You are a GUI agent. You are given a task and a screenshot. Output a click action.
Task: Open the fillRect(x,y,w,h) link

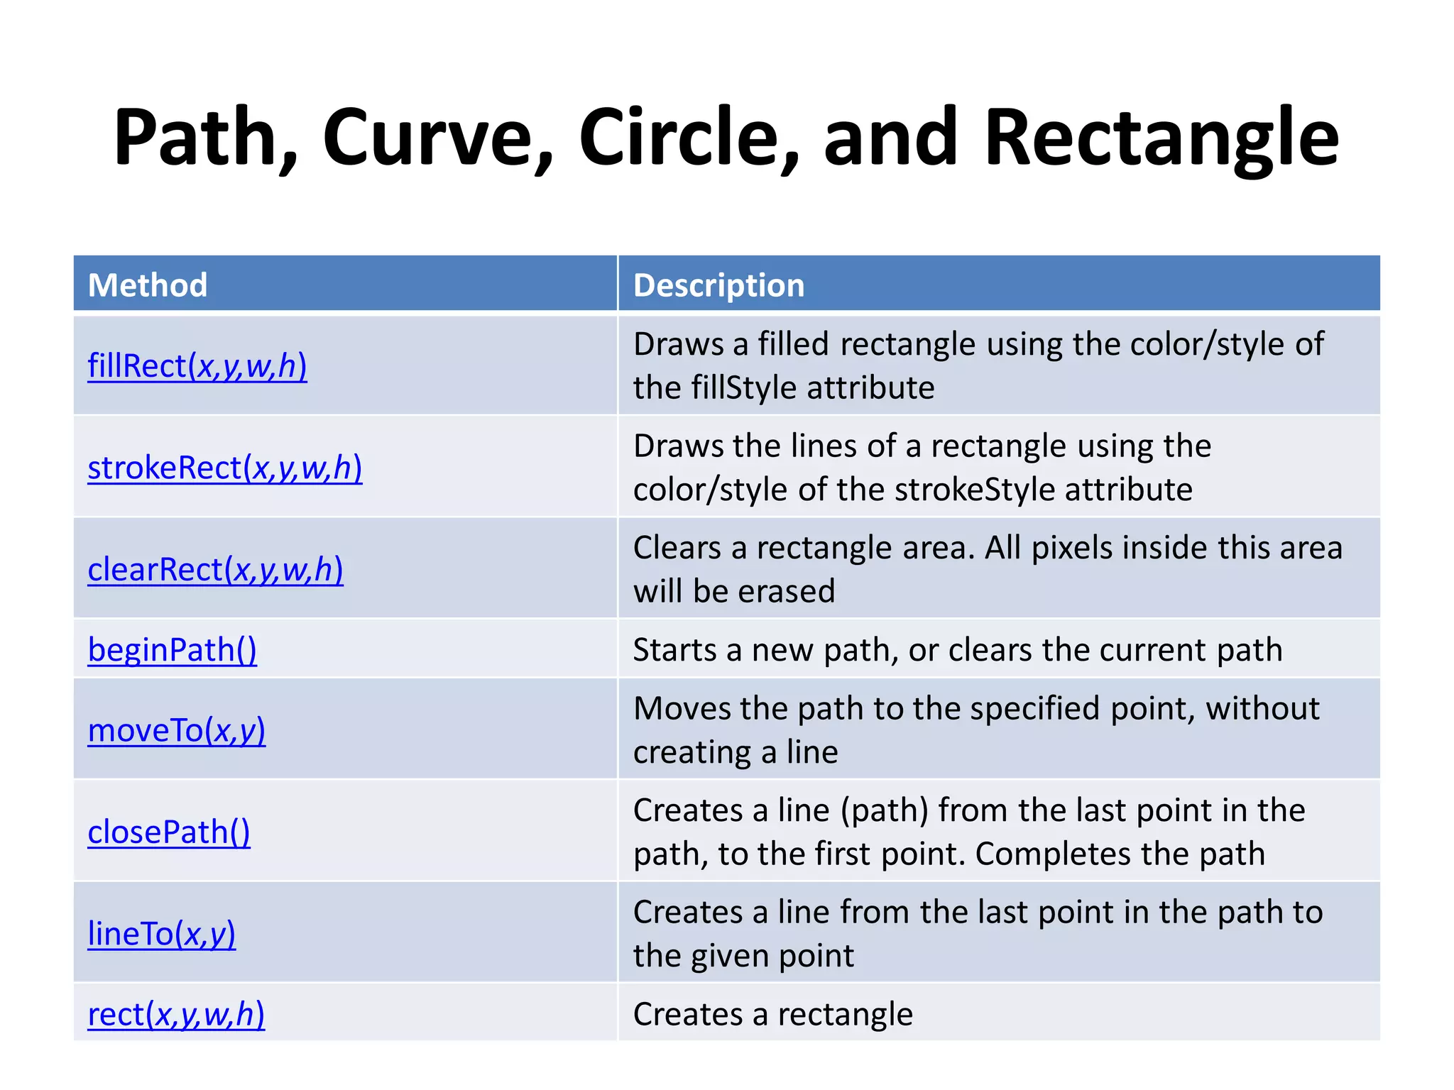click(x=197, y=366)
